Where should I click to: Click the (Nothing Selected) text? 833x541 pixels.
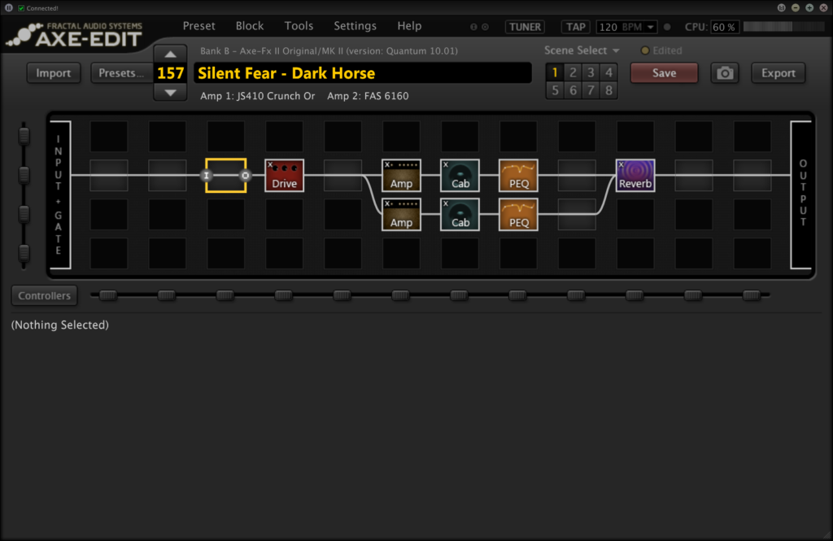pos(60,325)
